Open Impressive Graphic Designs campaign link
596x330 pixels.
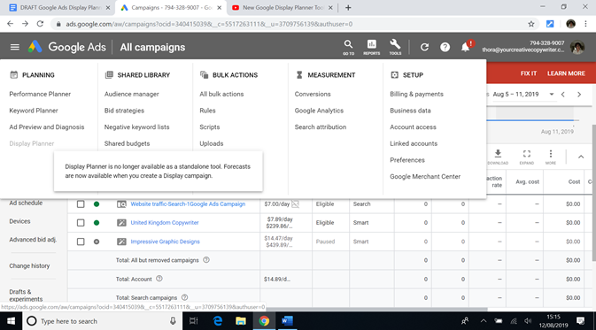(165, 242)
